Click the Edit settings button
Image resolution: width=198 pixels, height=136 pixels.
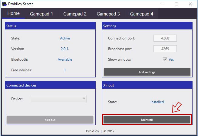point(147,72)
